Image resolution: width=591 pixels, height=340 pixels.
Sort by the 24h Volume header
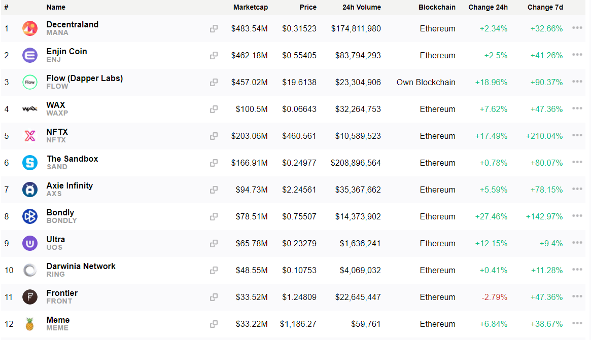tap(361, 8)
